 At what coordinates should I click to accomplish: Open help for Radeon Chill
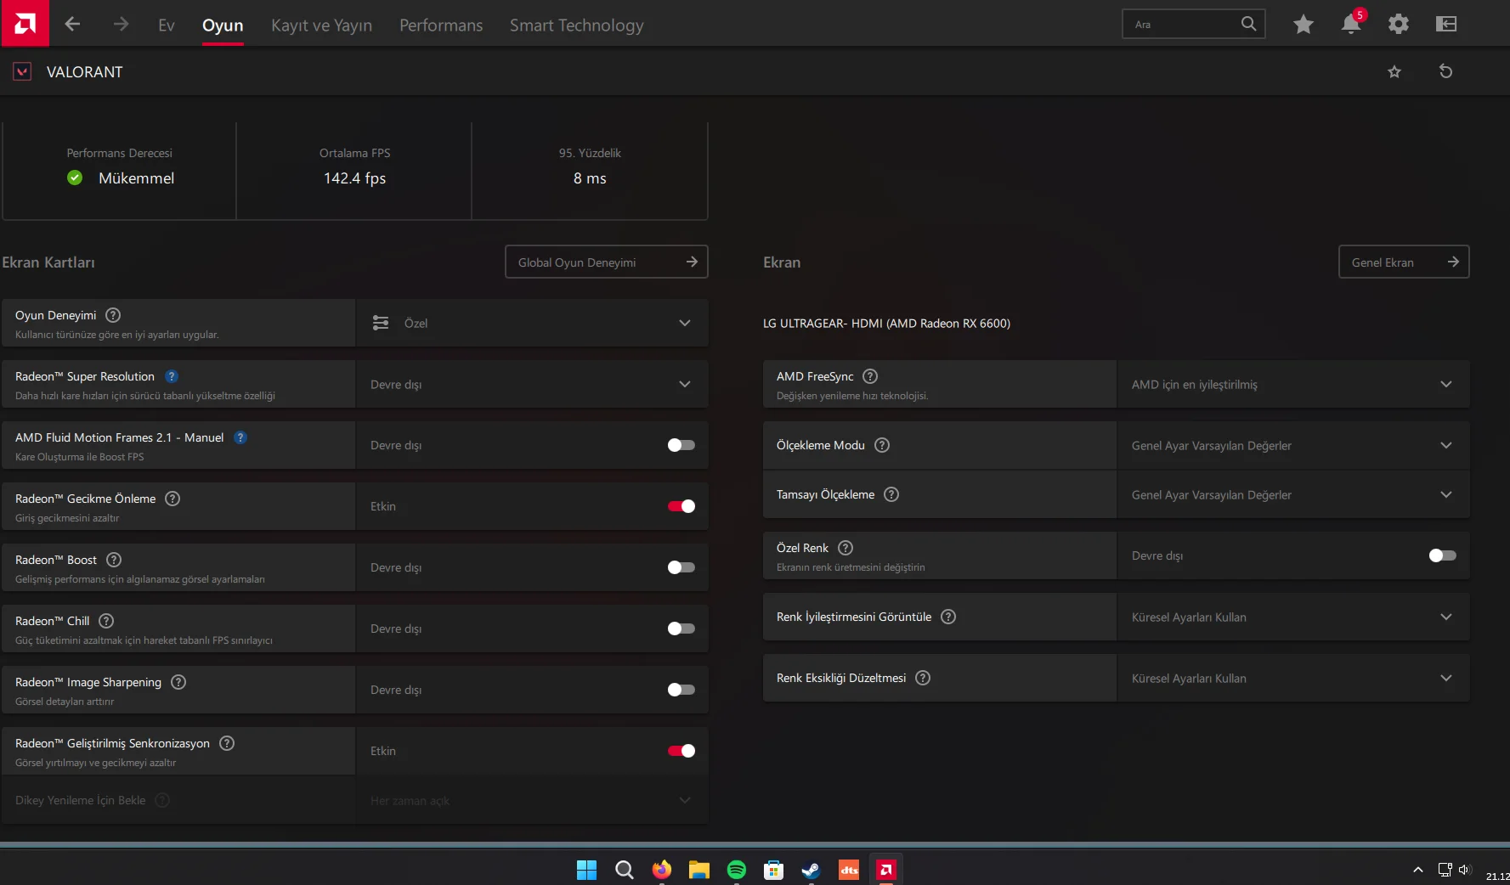pos(106,621)
